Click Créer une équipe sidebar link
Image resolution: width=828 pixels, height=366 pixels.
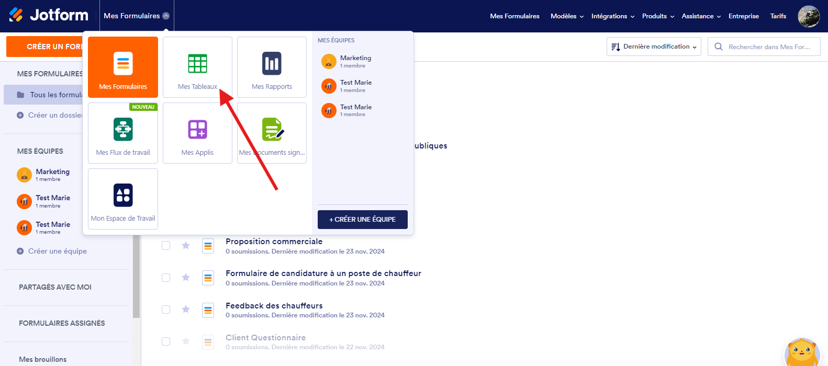[x=58, y=251]
